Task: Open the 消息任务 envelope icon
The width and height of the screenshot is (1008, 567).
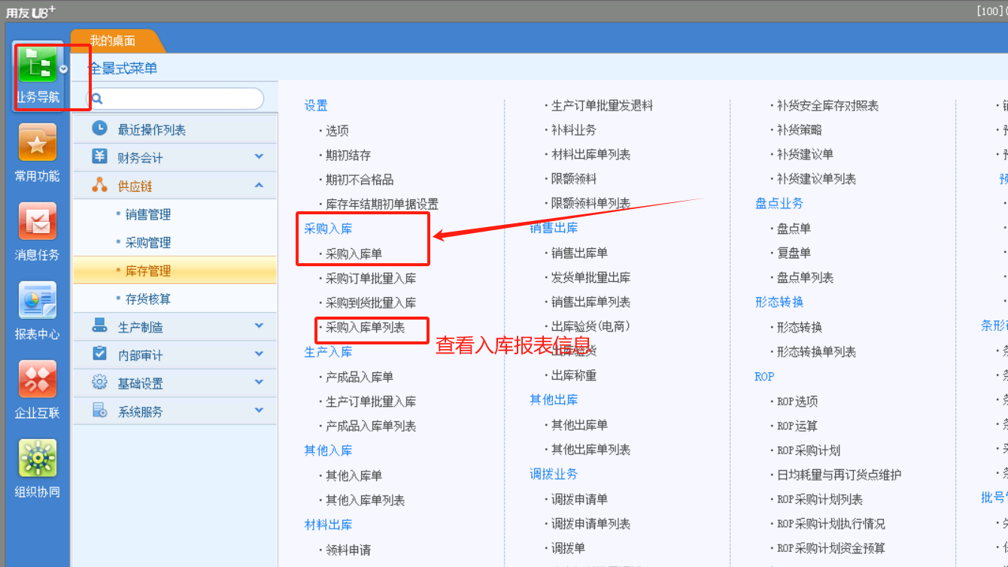Action: [38, 222]
